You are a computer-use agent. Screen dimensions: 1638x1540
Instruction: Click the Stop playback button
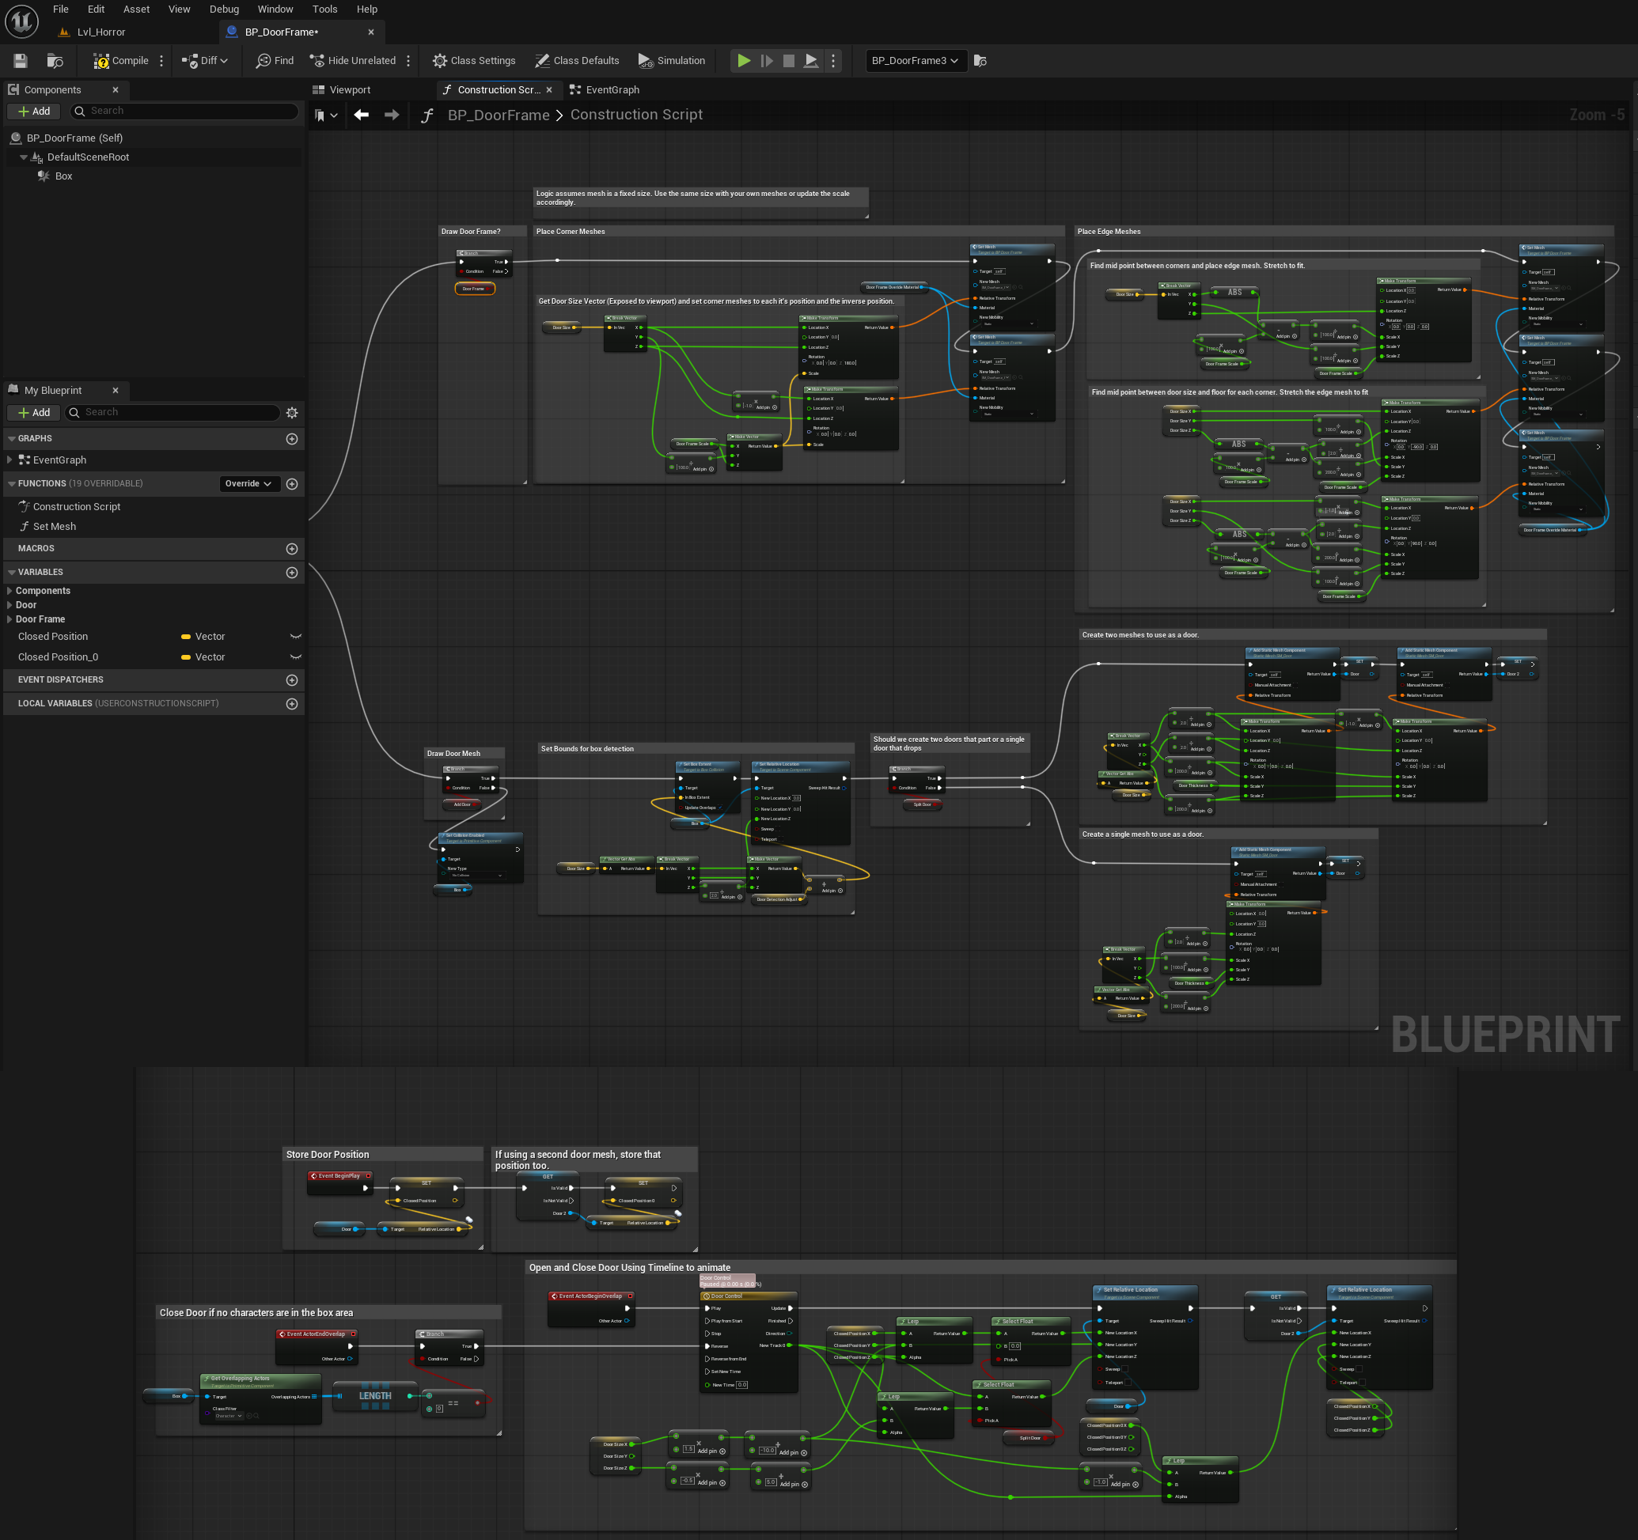point(788,60)
